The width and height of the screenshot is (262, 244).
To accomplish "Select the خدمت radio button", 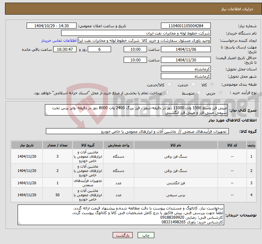I will 193,84.
